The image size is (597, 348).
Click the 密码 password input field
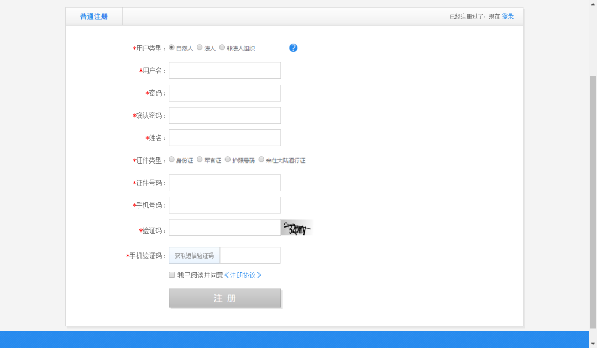224,93
